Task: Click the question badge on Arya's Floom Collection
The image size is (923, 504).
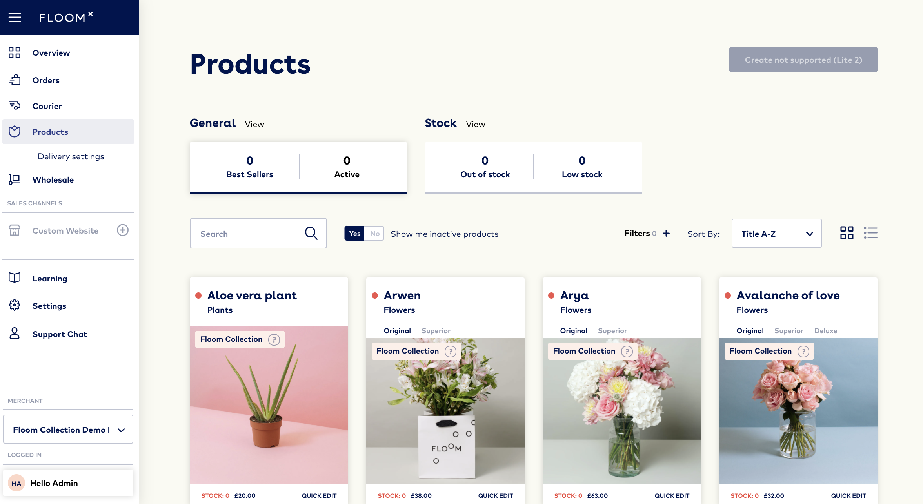Action: point(627,351)
